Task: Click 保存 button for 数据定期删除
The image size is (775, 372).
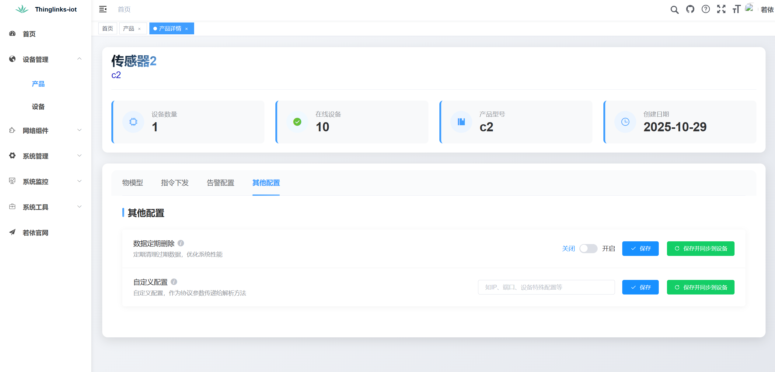Action: [640, 249]
